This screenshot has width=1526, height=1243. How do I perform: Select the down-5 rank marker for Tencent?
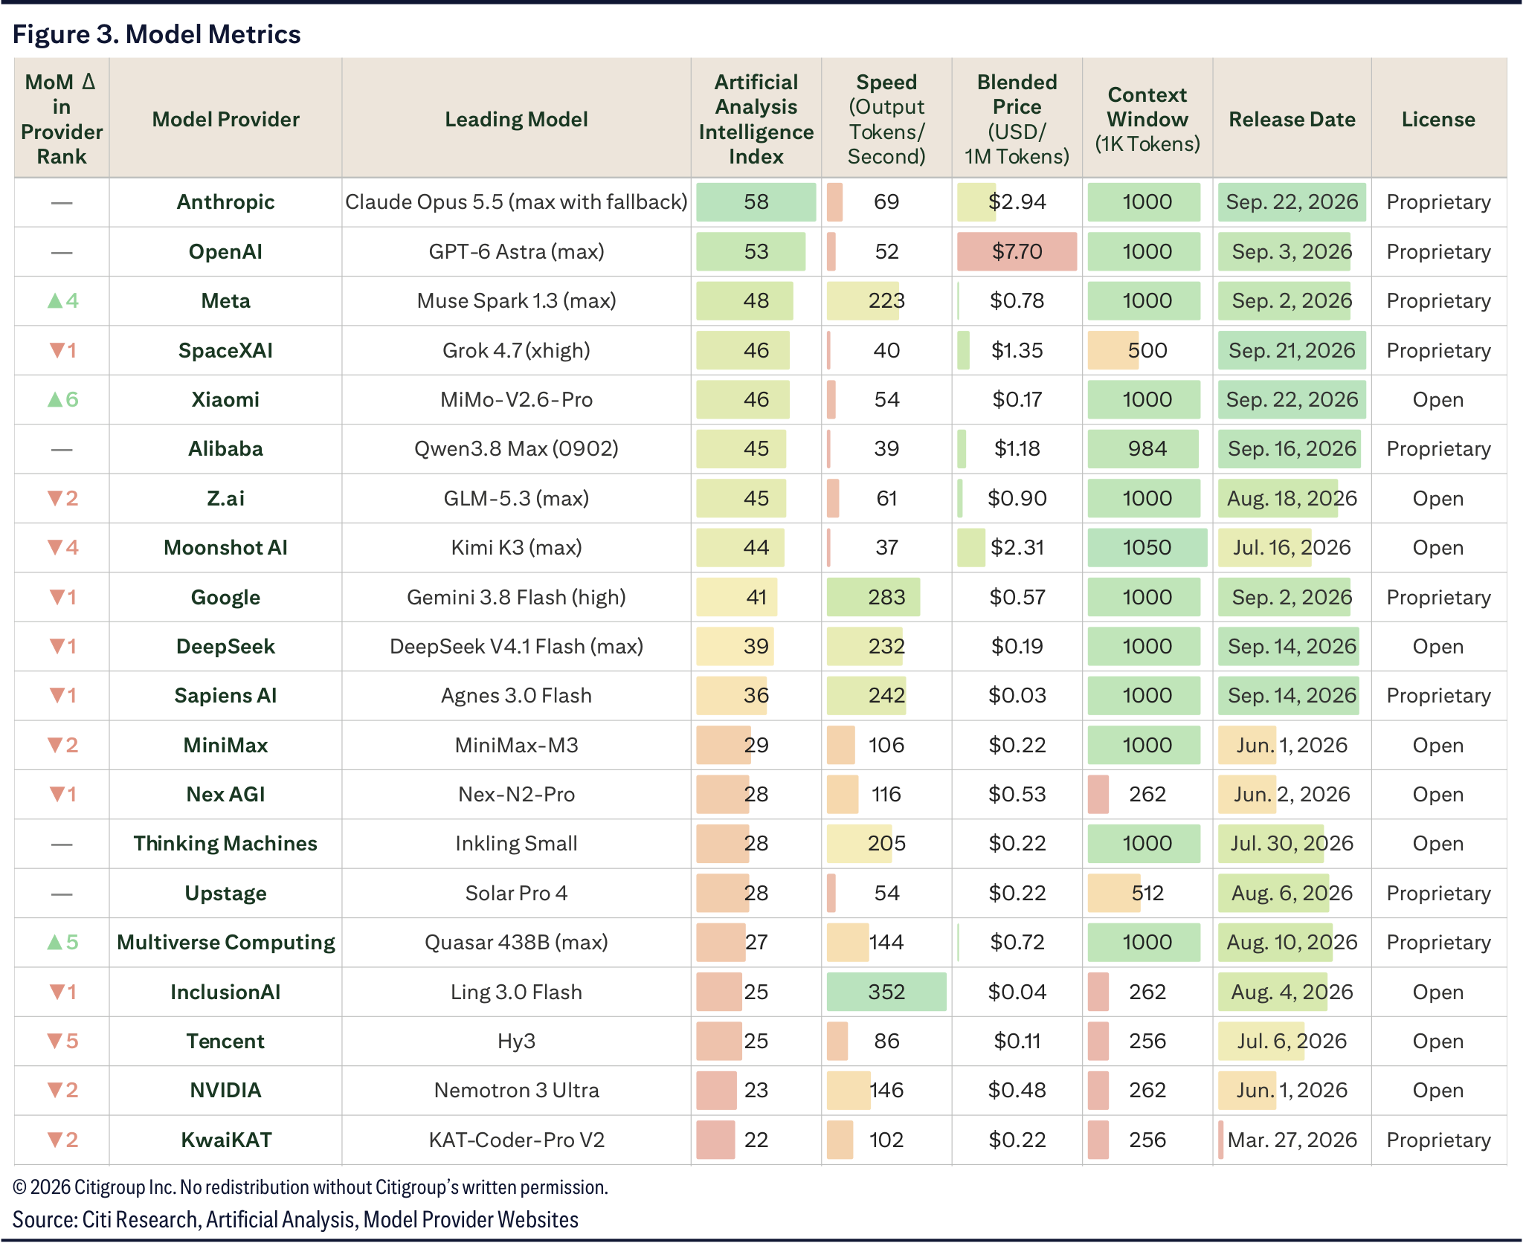coord(62,1042)
